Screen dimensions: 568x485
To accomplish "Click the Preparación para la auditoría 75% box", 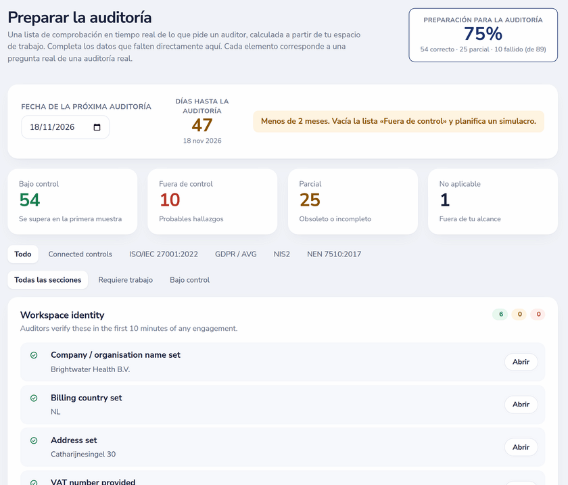I will [483, 35].
